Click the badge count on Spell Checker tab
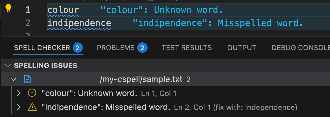Image resolution: width=330 pixels, height=117 pixels. click(x=78, y=48)
